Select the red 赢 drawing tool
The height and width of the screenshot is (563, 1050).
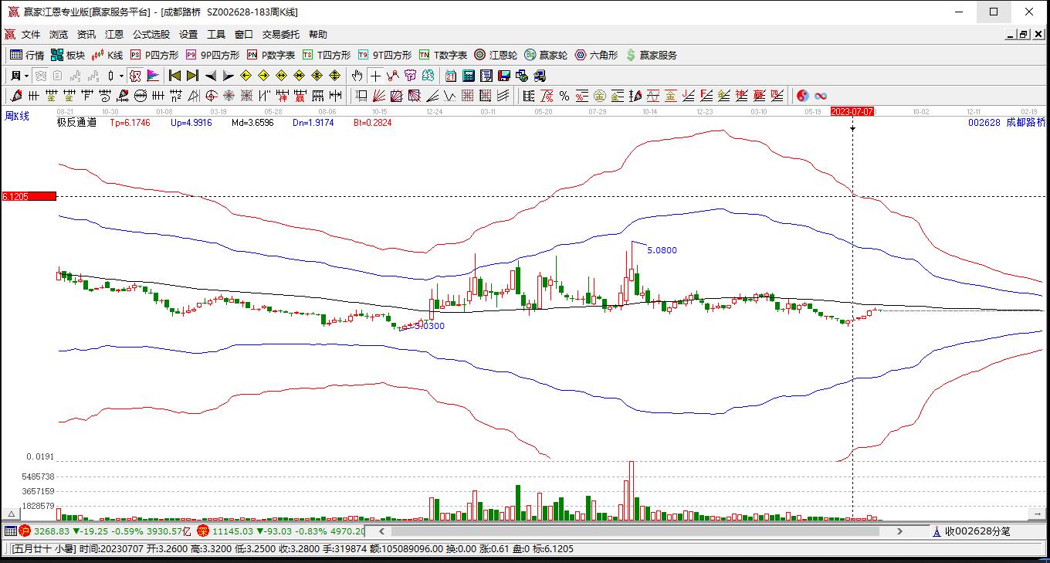pos(300,96)
